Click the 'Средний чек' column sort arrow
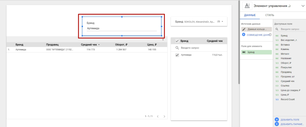 pyautogui.click(x=99, y=45)
